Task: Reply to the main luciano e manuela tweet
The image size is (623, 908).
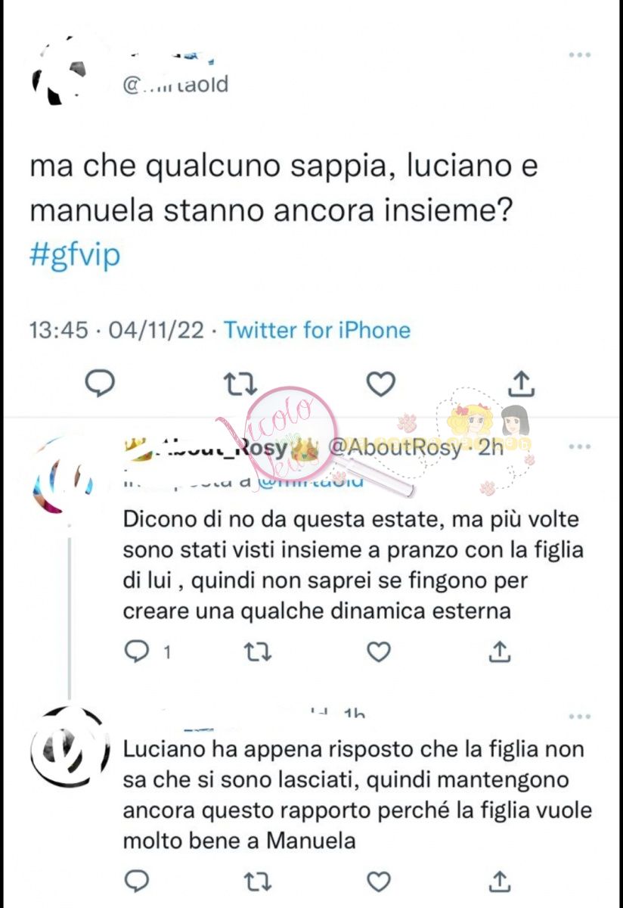Action: coord(98,386)
